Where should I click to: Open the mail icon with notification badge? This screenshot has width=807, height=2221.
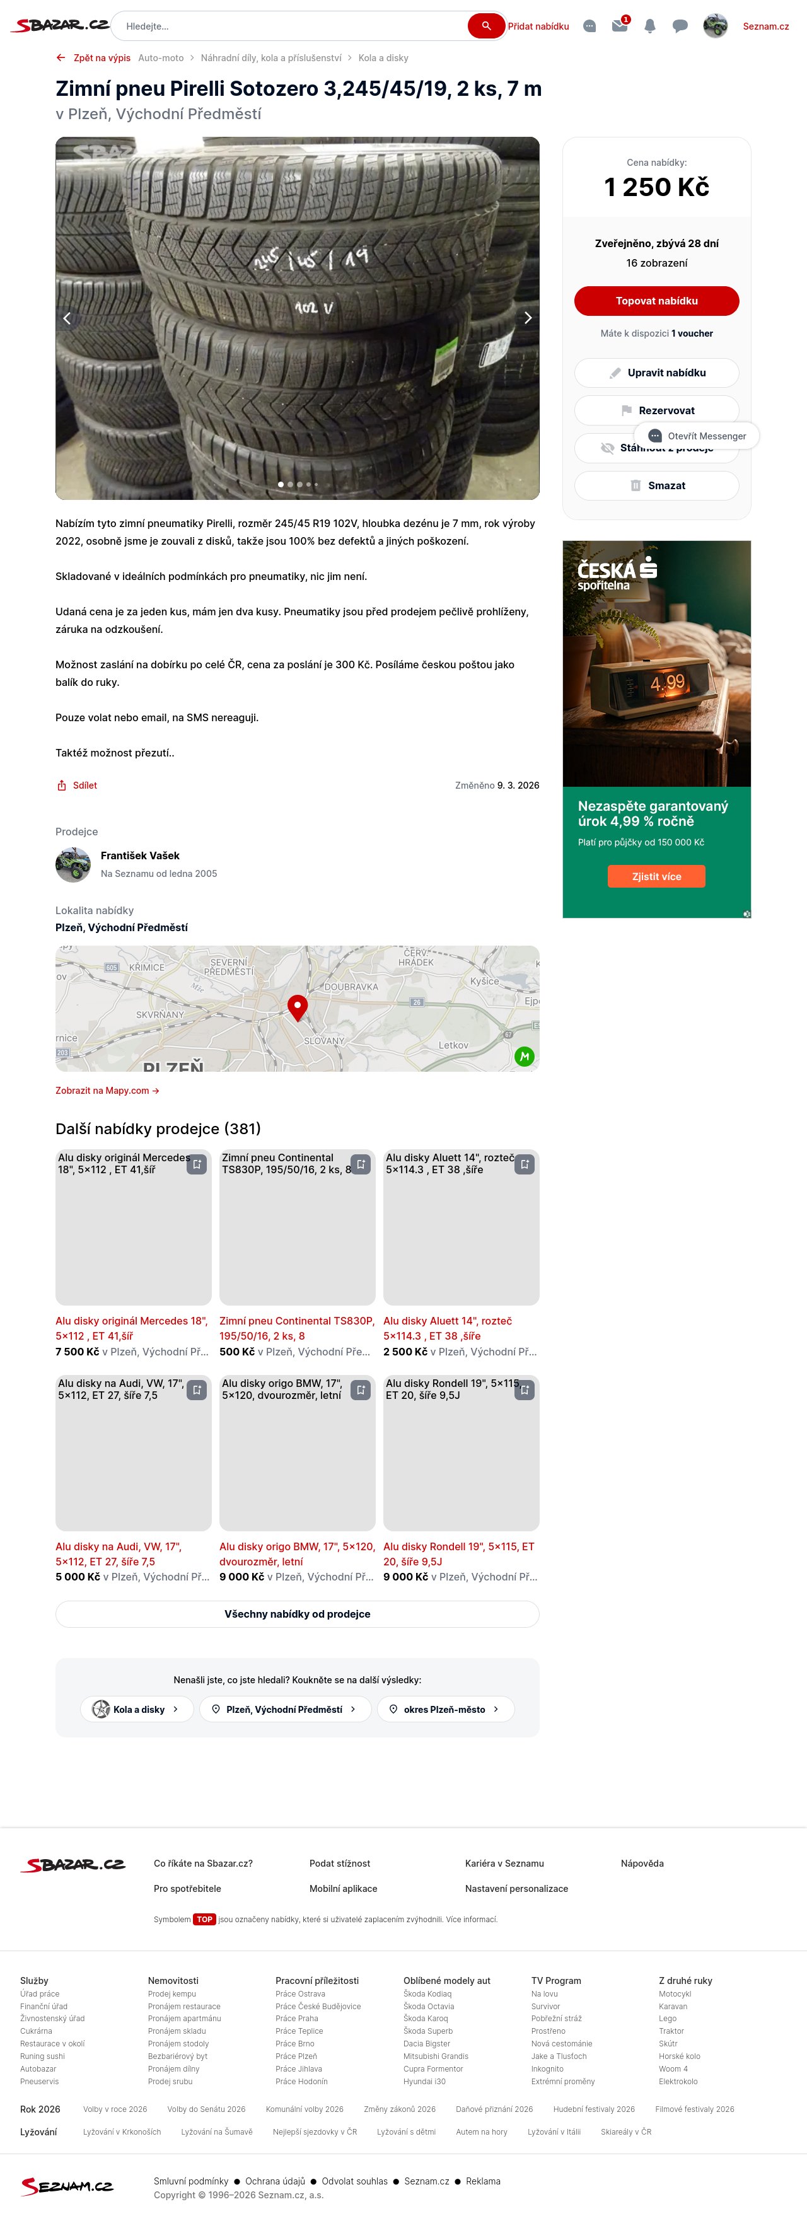coord(620,25)
